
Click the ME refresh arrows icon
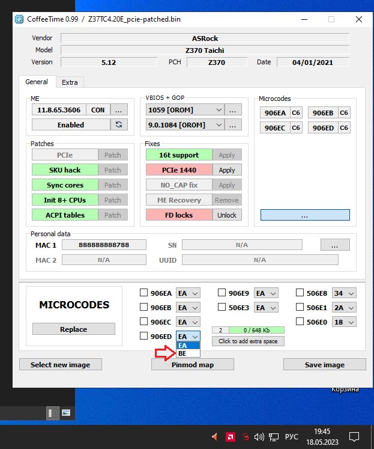(x=119, y=124)
